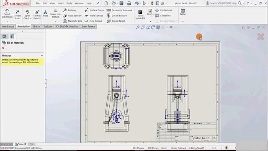Click the Search SOLIDWORKS Help field

pyautogui.click(x=223, y=3)
